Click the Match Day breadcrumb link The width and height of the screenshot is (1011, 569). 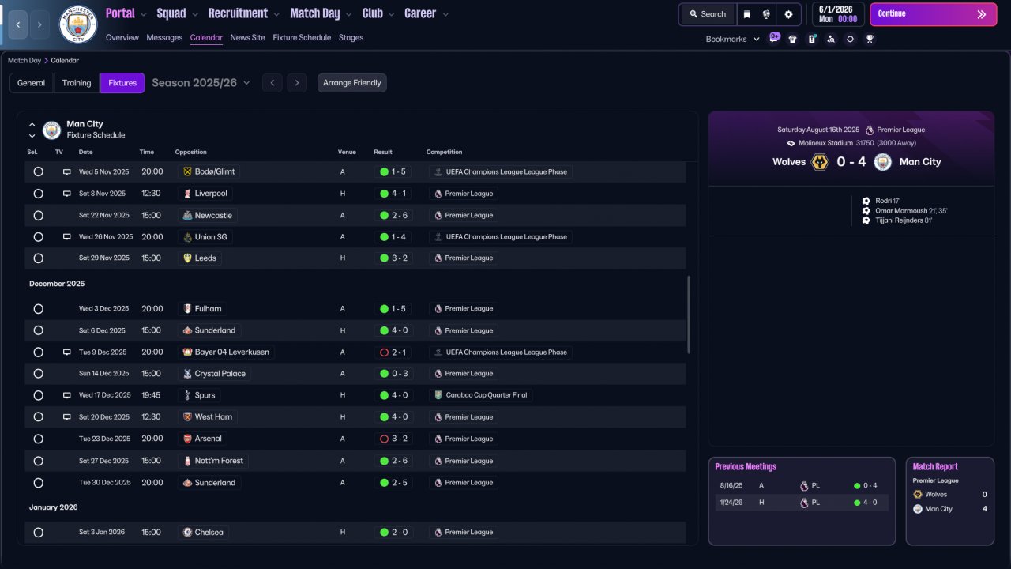pos(24,60)
